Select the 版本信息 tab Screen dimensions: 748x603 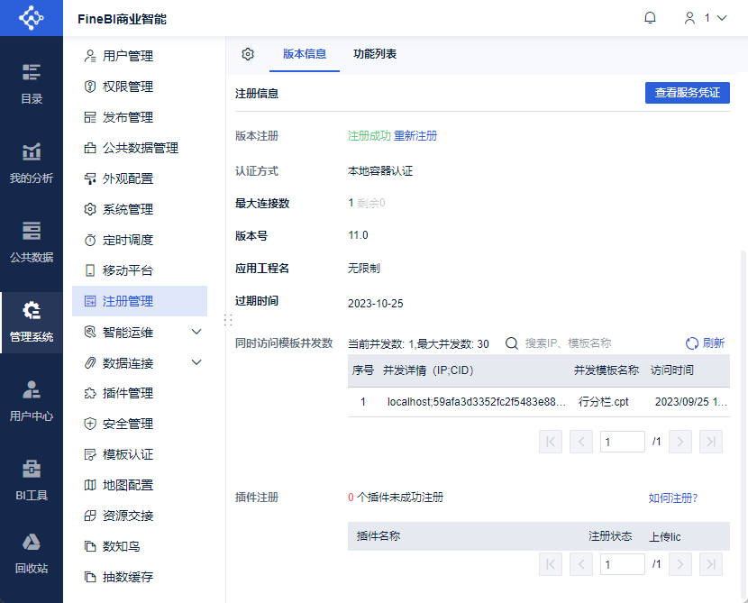[305, 54]
